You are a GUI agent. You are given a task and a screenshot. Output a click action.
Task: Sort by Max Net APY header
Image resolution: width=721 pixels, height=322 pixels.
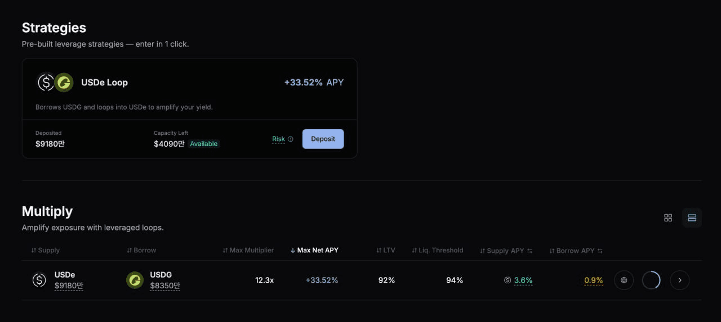tap(314, 250)
